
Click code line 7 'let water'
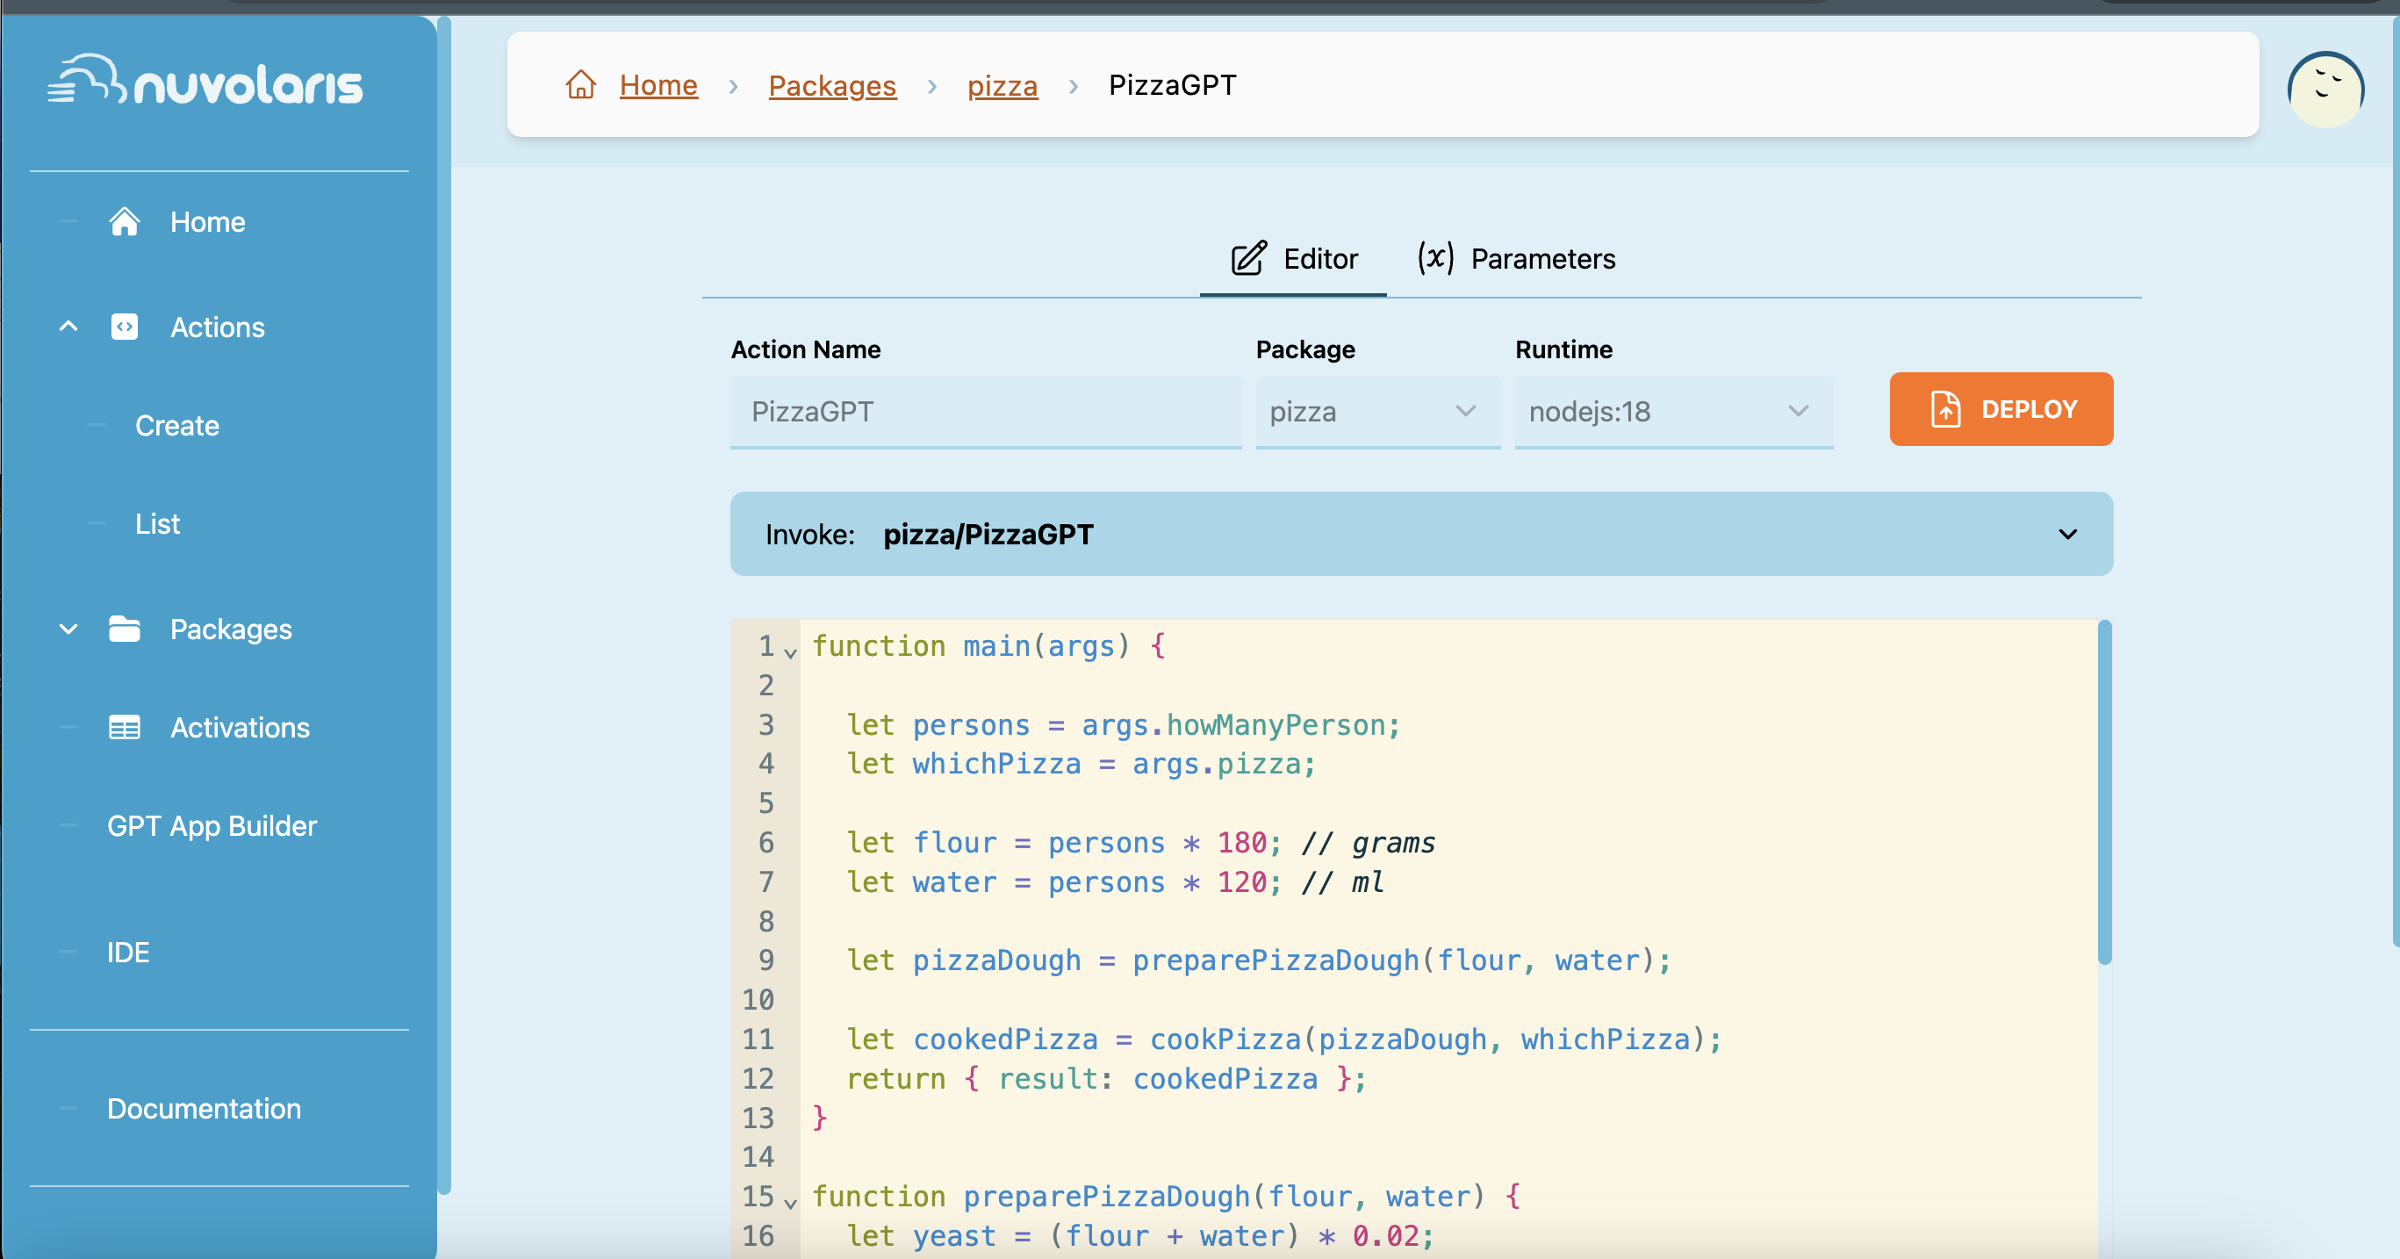point(1115,881)
